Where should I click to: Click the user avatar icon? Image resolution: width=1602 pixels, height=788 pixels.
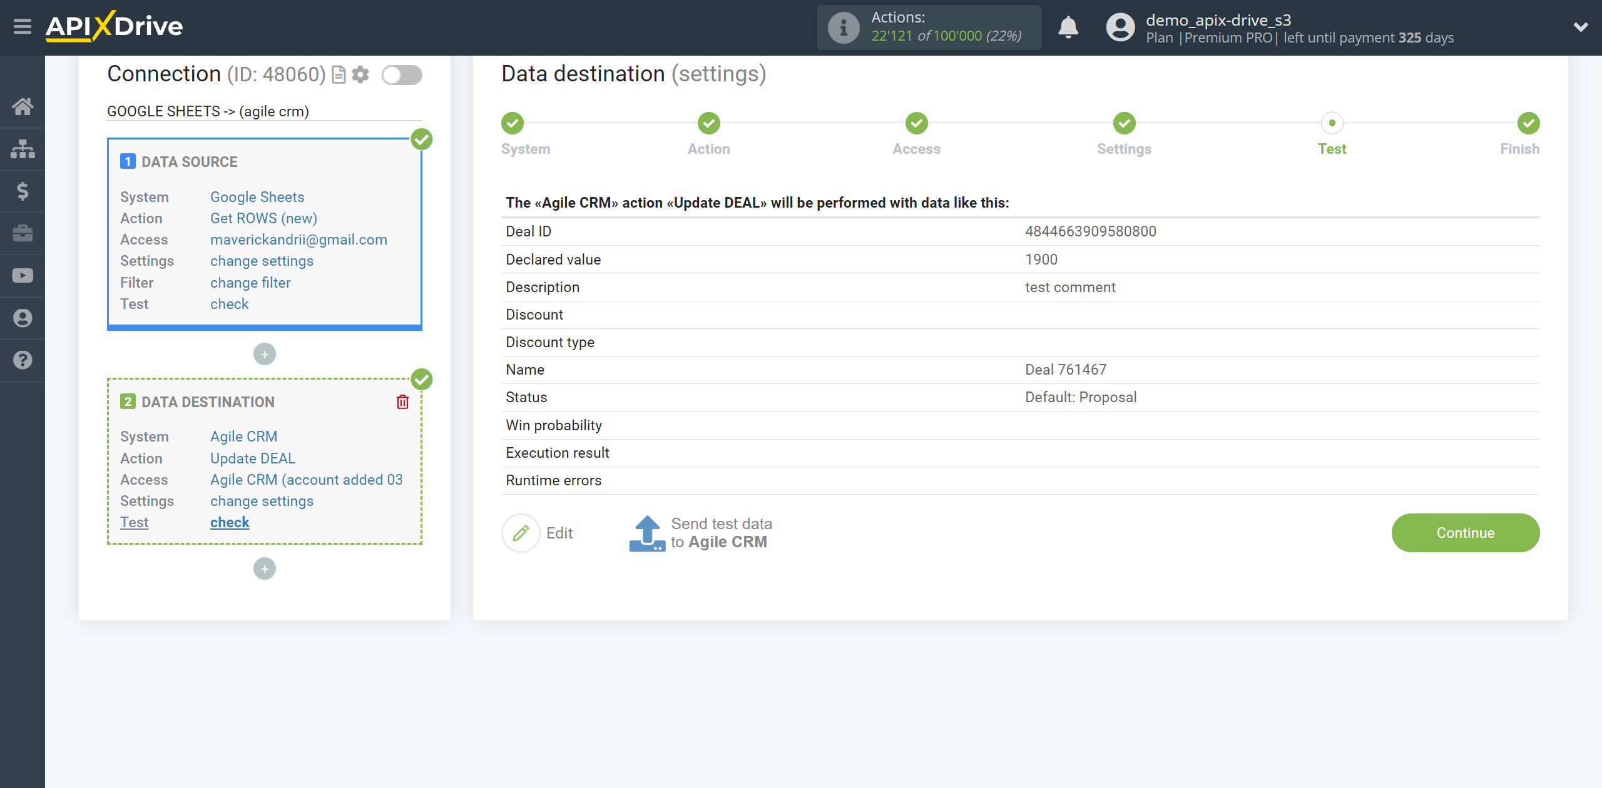[x=1120, y=28]
